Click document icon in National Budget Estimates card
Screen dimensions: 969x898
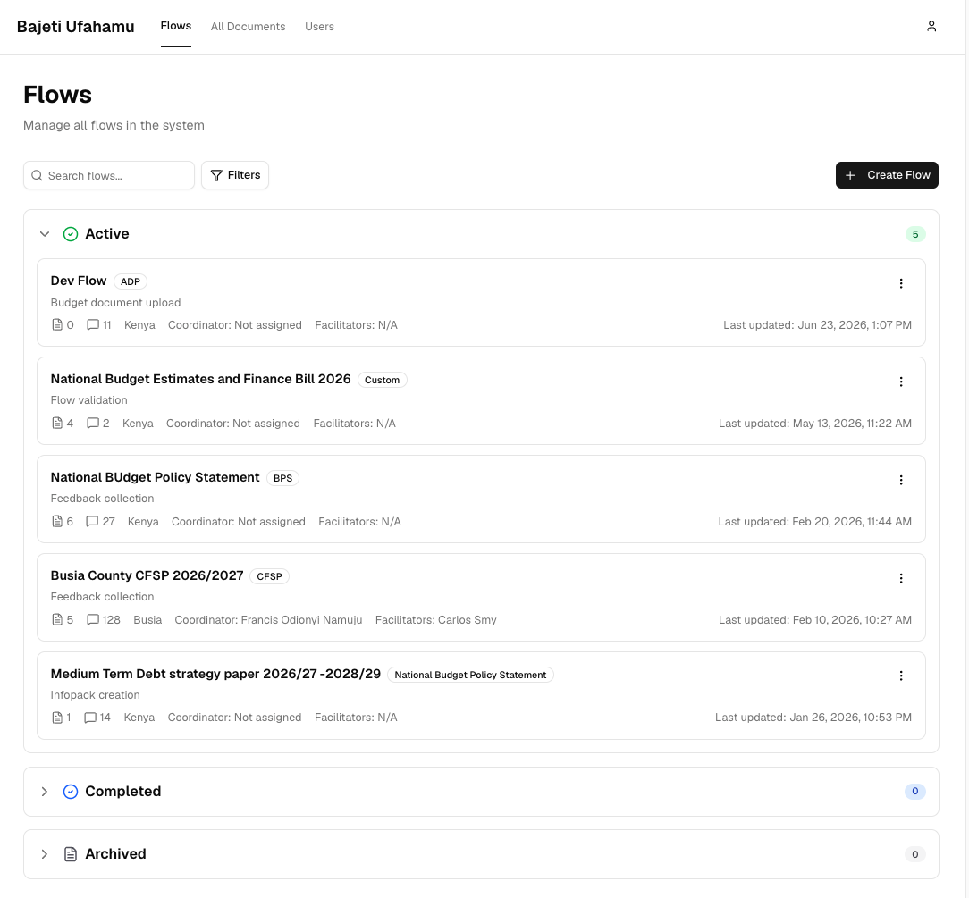57,423
